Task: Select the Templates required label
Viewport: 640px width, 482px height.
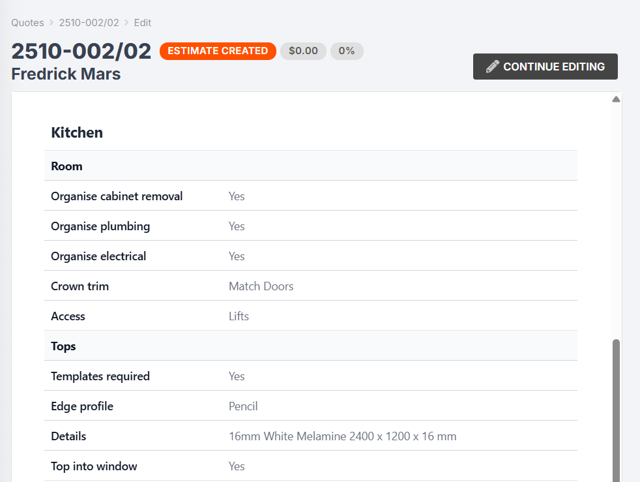Action: 100,376
